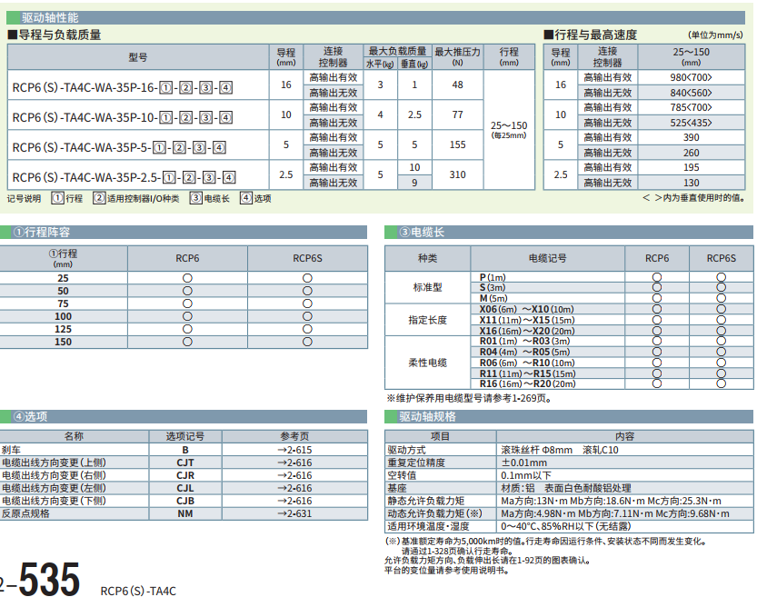Click option code 'CJB'

184,501
